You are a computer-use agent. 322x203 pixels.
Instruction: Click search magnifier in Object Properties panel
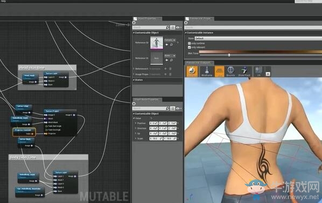click(167, 27)
